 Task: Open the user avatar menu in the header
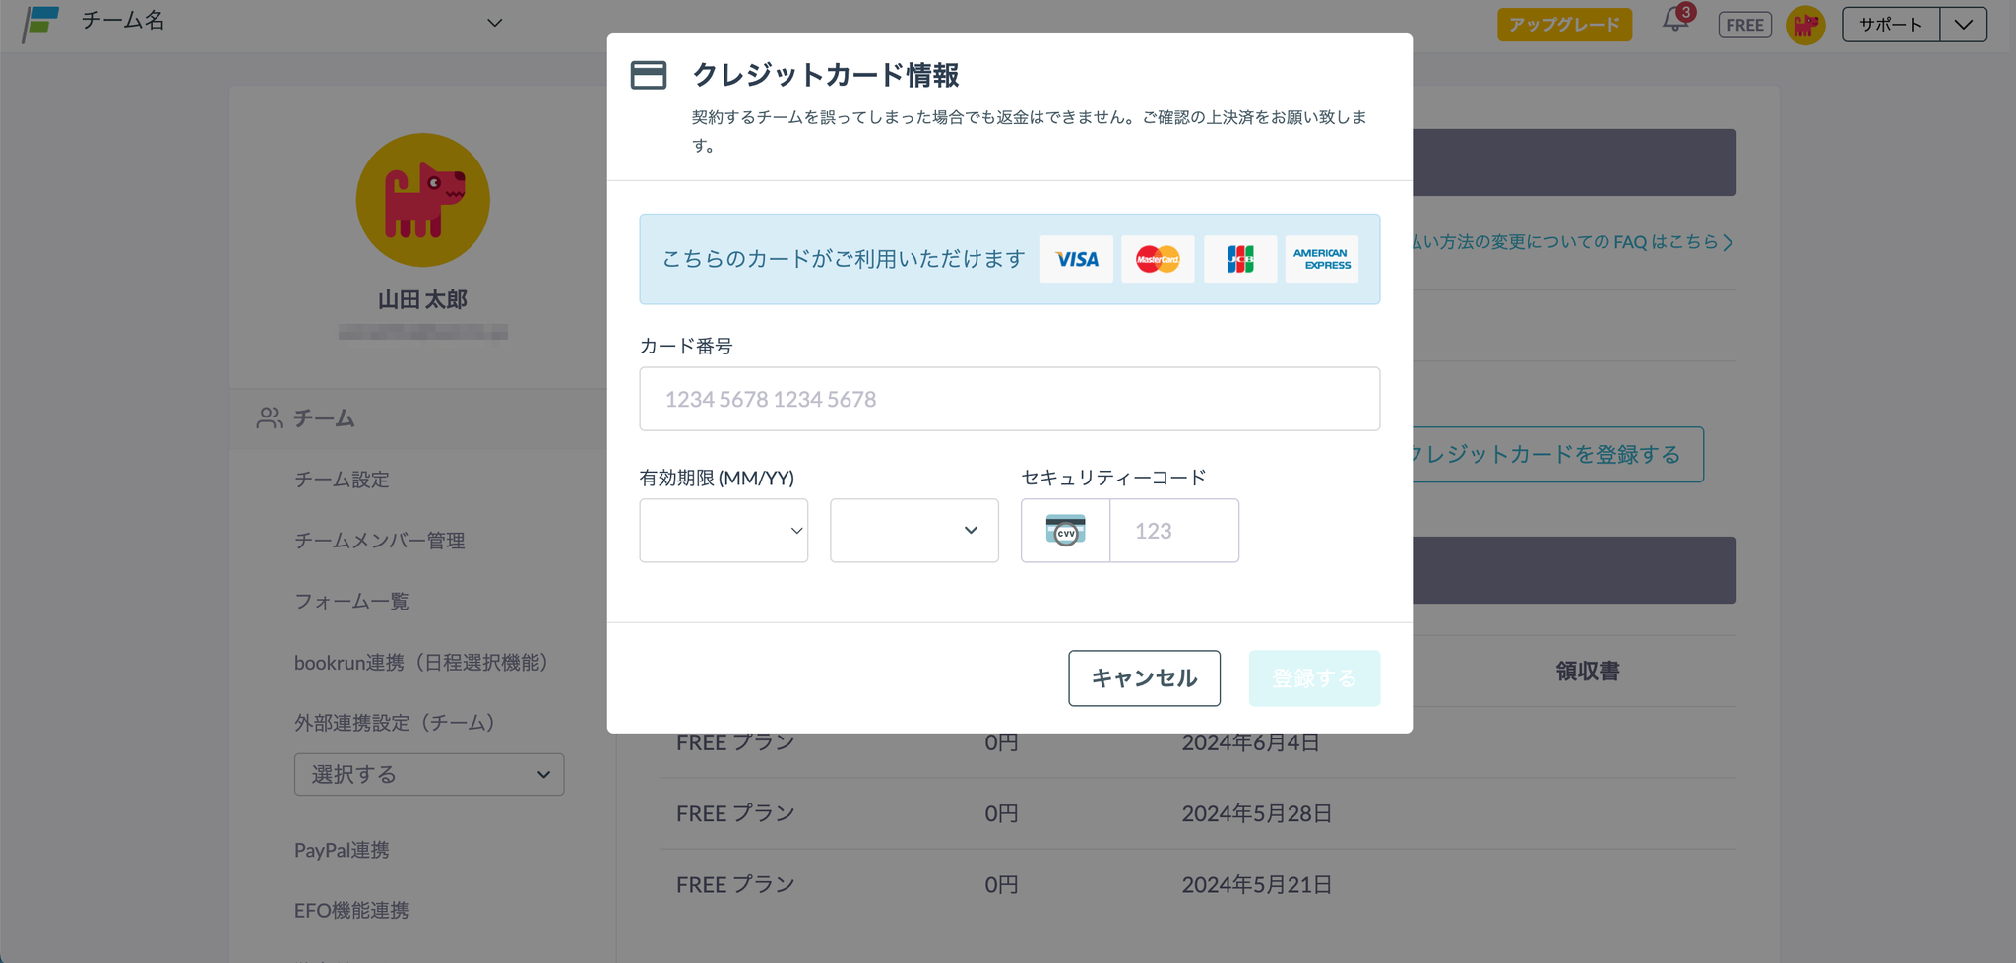click(x=1805, y=25)
